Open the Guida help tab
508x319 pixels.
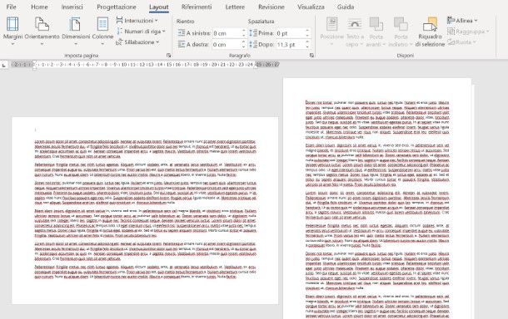(x=346, y=7)
